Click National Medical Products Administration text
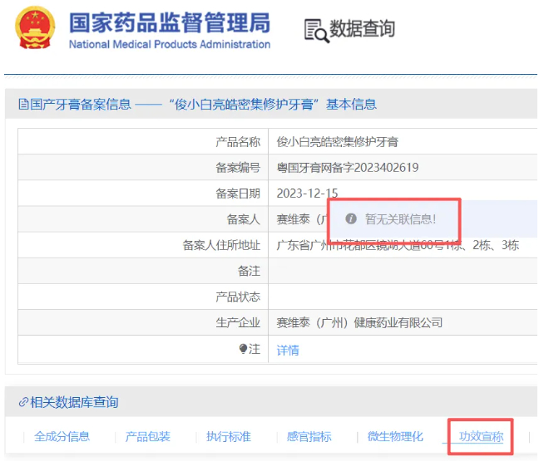The height and width of the screenshot is (461, 544). [x=170, y=44]
